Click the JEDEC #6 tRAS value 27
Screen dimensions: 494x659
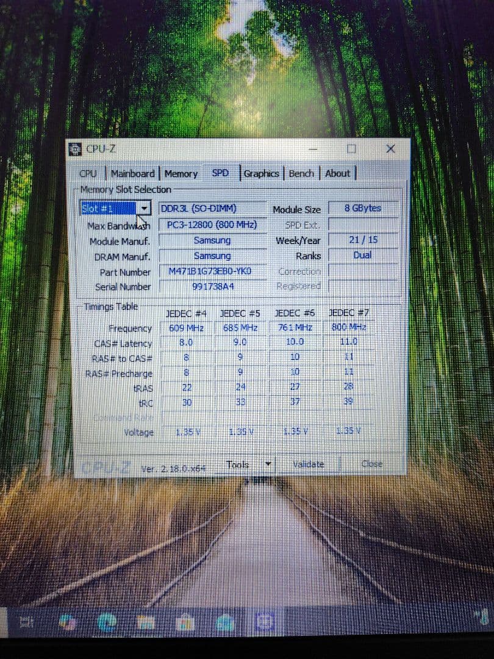tap(295, 387)
